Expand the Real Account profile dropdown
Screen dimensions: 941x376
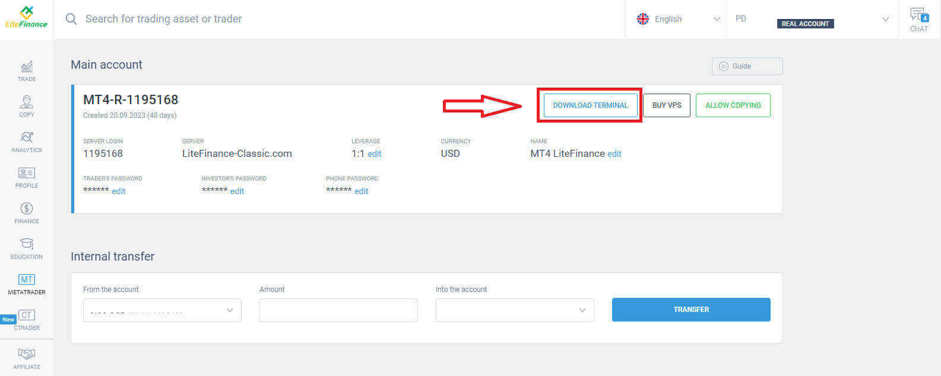tap(812, 20)
